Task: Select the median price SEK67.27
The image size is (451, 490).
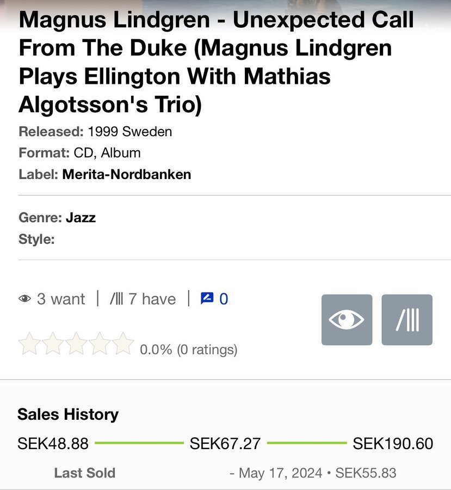Action: pyautogui.click(x=225, y=443)
